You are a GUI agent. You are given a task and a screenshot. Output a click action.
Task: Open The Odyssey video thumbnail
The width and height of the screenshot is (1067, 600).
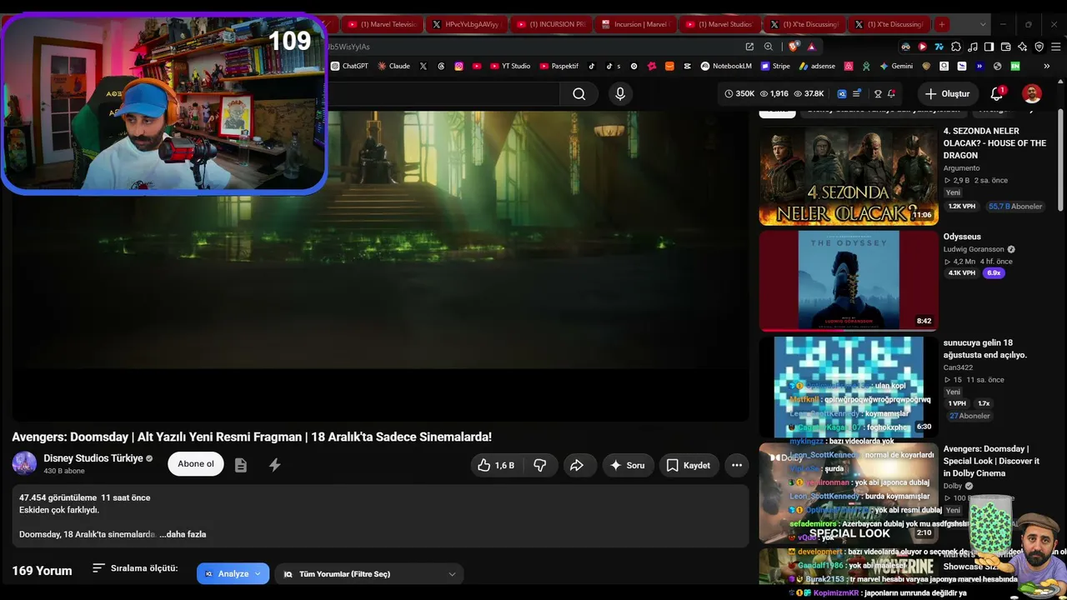849,281
